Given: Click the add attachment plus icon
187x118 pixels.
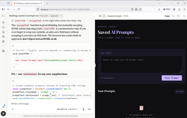Looking at the screenshot, I should point(13,109).
